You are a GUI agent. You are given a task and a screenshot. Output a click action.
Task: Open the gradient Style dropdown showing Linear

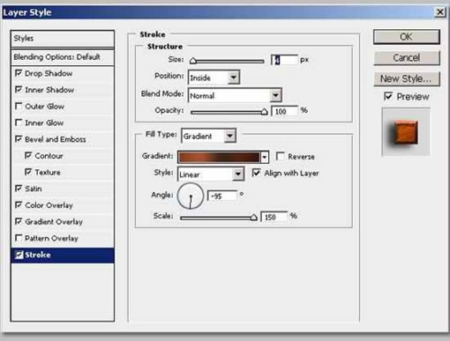point(211,174)
